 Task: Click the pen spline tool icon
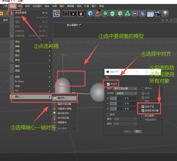point(98,13)
